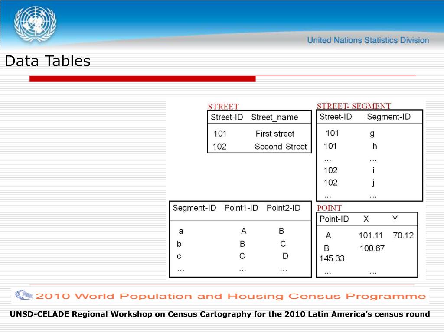
Task: Click the value '101.11'
Action: click(370, 235)
